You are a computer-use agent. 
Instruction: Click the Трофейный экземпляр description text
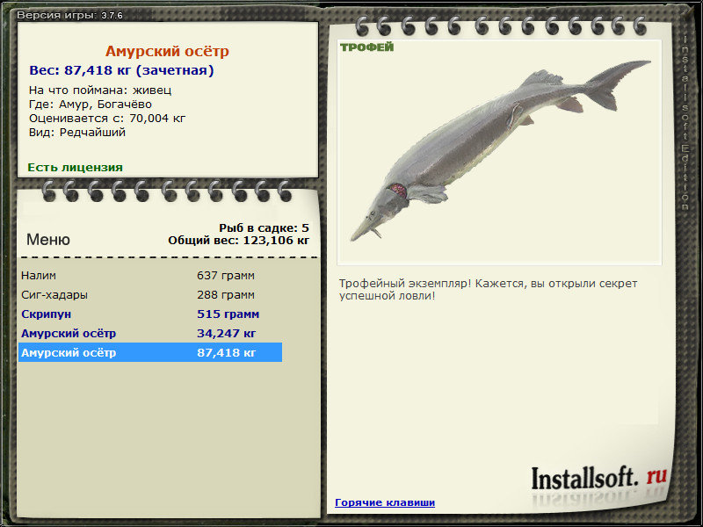click(488, 290)
